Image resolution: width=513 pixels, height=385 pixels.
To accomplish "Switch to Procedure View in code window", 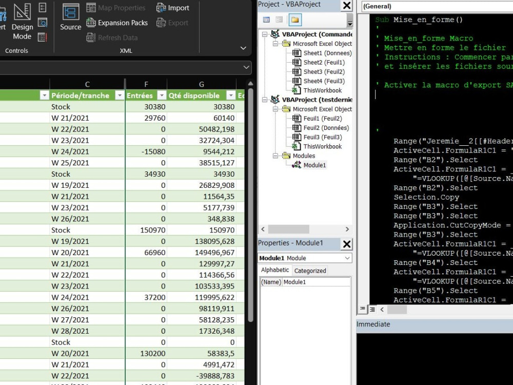I will 363,309.
